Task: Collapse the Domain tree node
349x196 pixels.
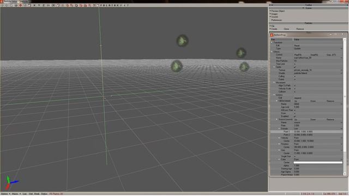Action: coord(279,128)
